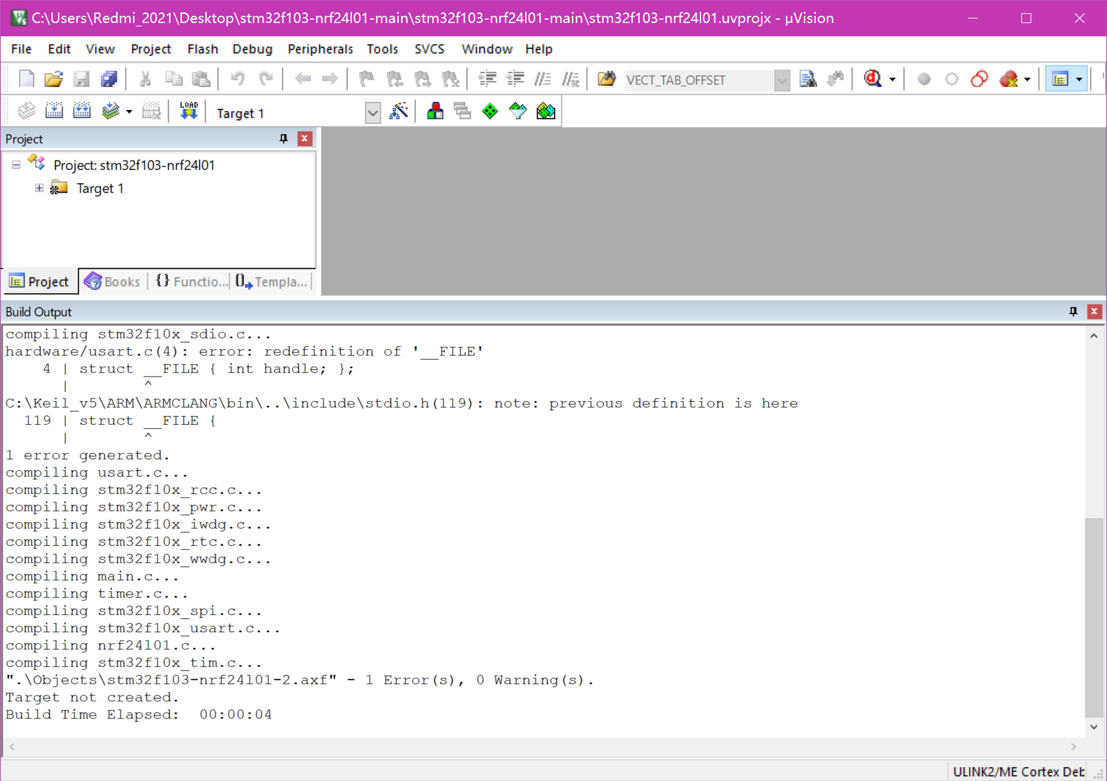Click the VECT_TAB_OFFSET find text field
Viewport: 1107px width, 781px height.
tap(698, 80)
